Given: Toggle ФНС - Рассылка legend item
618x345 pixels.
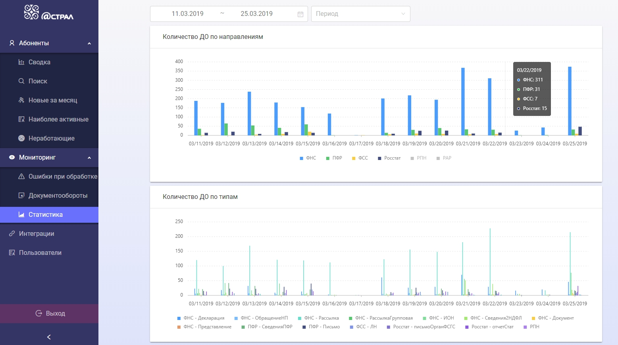Looking at the screenshot, I should 318,318.
